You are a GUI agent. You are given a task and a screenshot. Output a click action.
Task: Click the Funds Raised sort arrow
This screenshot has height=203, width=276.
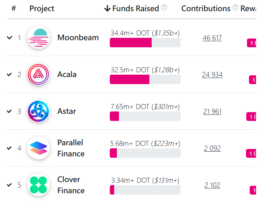pos(107,8)
